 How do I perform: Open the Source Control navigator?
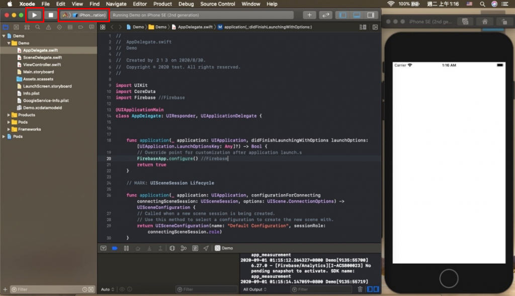16,27
